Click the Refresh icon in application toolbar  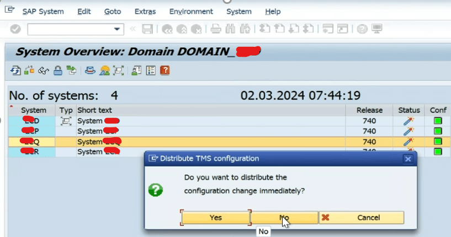point(15,71)
